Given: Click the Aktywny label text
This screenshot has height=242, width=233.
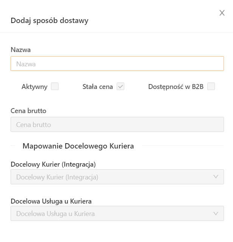Looking at the screenshot, I should [34, 87].
